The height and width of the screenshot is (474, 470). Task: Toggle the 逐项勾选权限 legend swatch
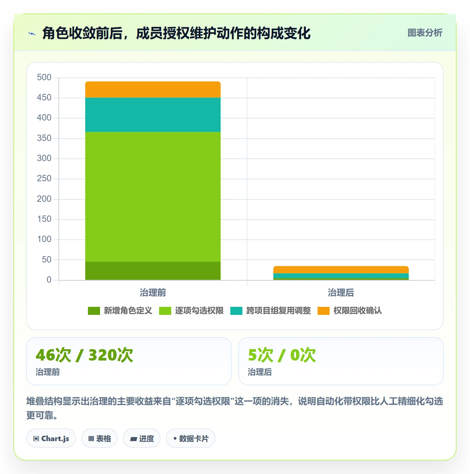[165, 311]
